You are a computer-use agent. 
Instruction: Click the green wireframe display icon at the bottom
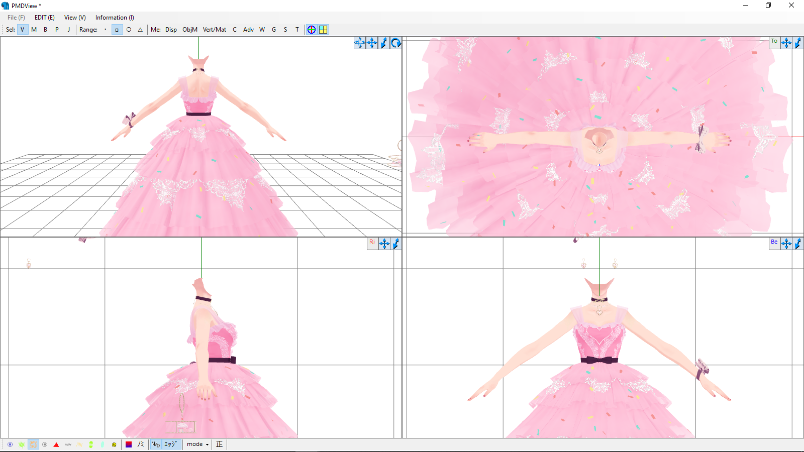pos(21,444)
